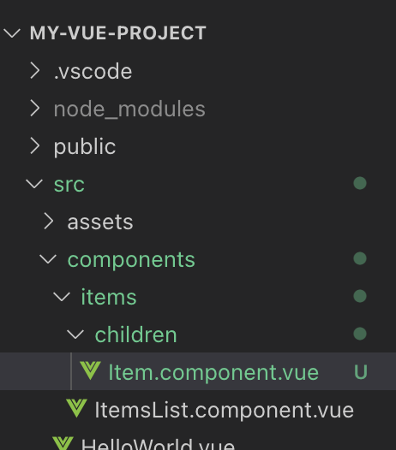Open the HelloWorld.vue file
Viewport: 396px width, 450px height.
pos(158,444)
